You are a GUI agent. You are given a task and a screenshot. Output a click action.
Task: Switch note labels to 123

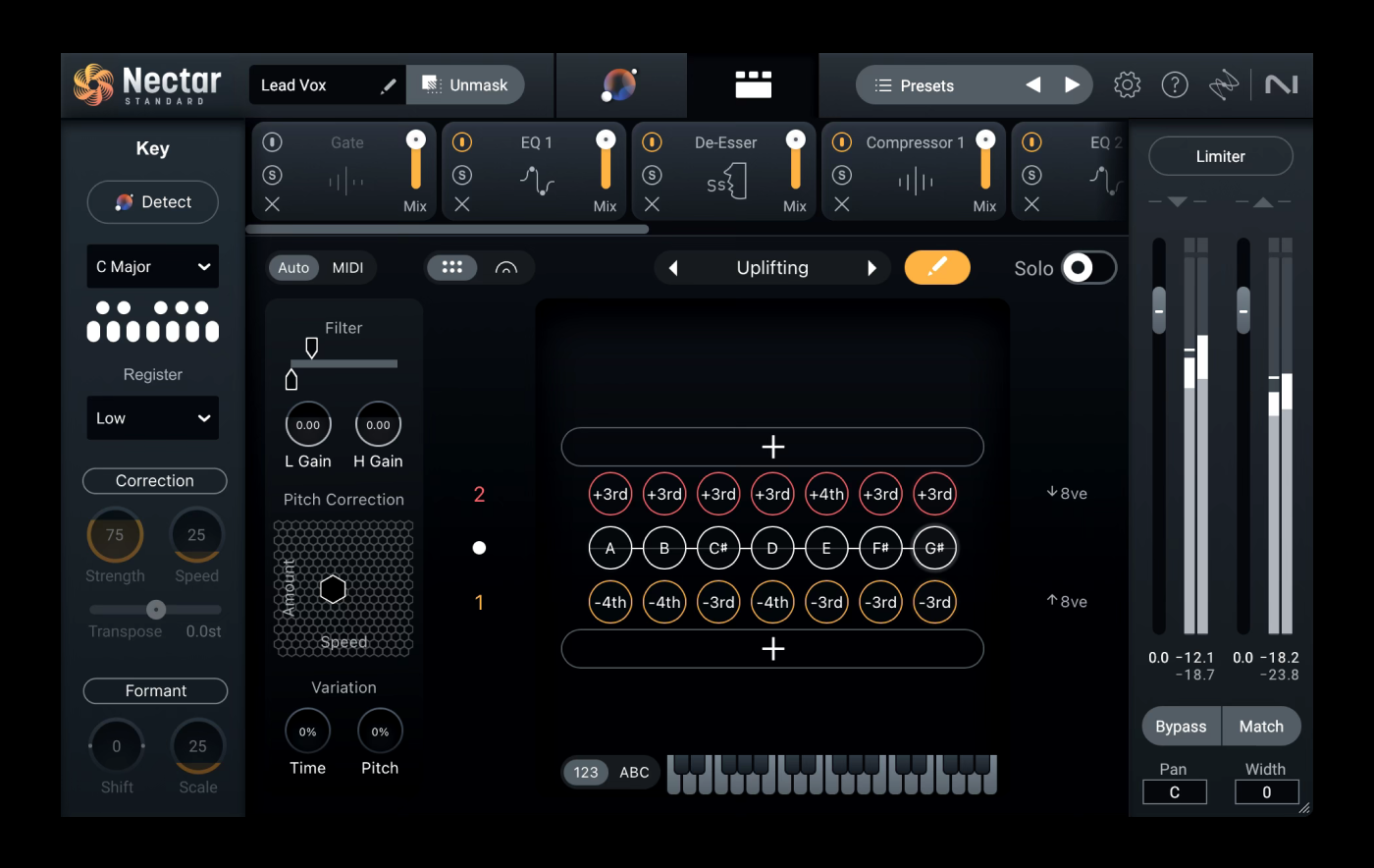(586, 772)
